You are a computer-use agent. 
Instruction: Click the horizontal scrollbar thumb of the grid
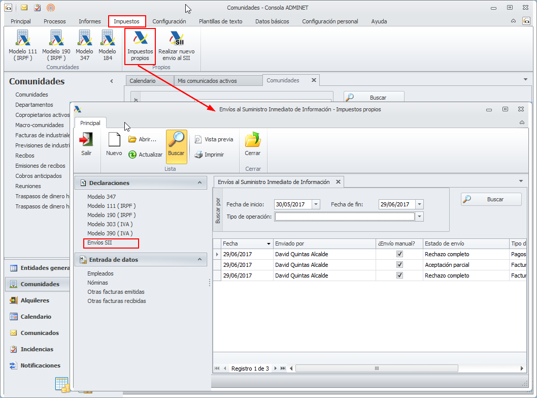pyautogui.click(x=377, y=369)
